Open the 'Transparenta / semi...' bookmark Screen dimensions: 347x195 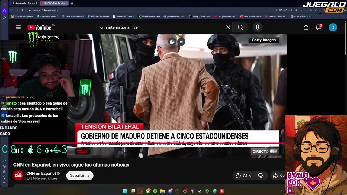pyautogui.click(x=23, y=17)
